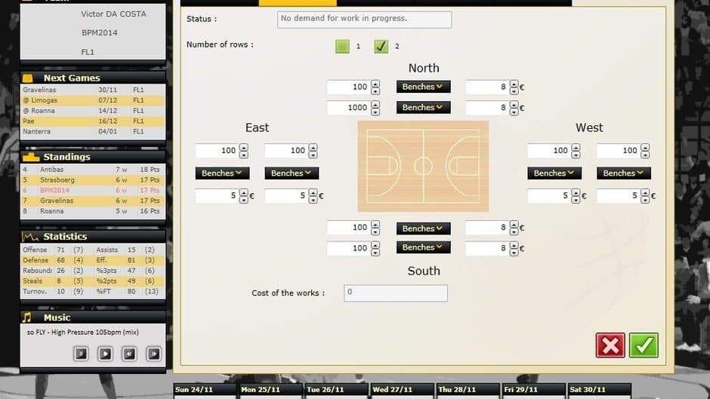Click the Cost of the works field
The width and height of the screenshot is (710, 399).
click(x=396, y=293)
